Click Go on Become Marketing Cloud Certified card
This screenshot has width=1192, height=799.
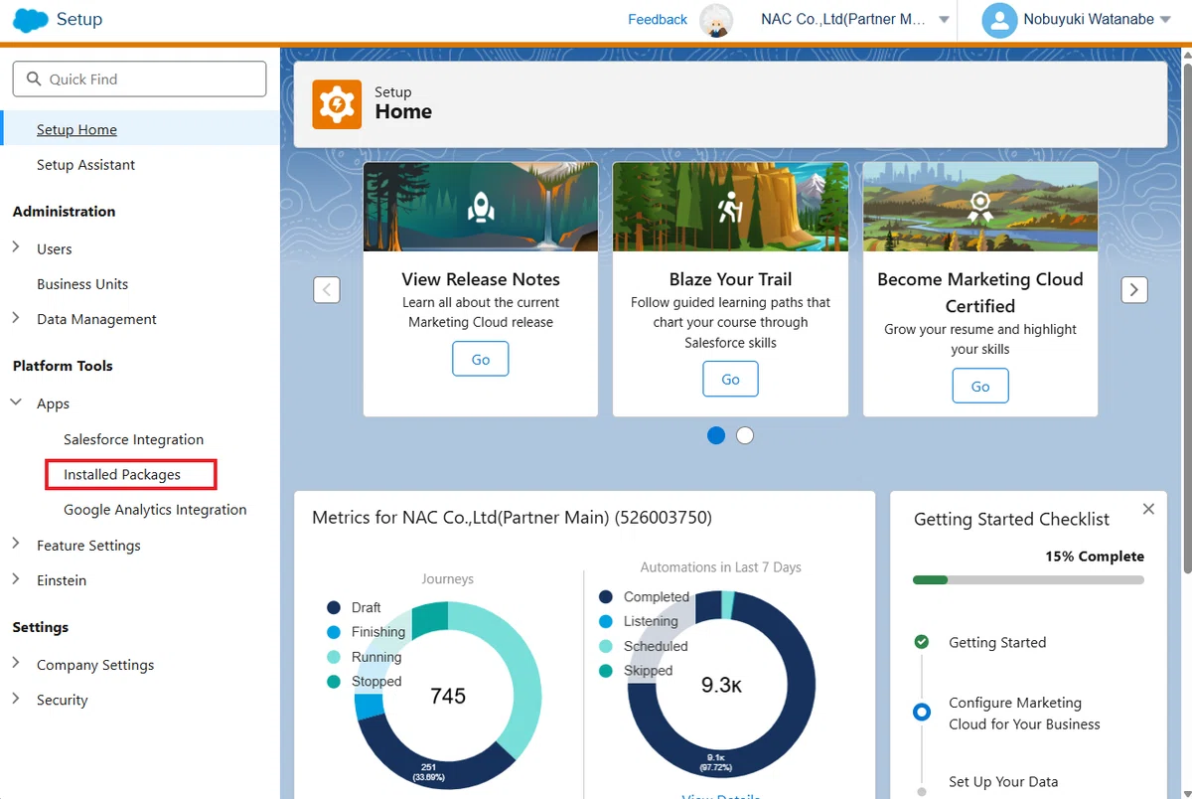tap(980, 386)
